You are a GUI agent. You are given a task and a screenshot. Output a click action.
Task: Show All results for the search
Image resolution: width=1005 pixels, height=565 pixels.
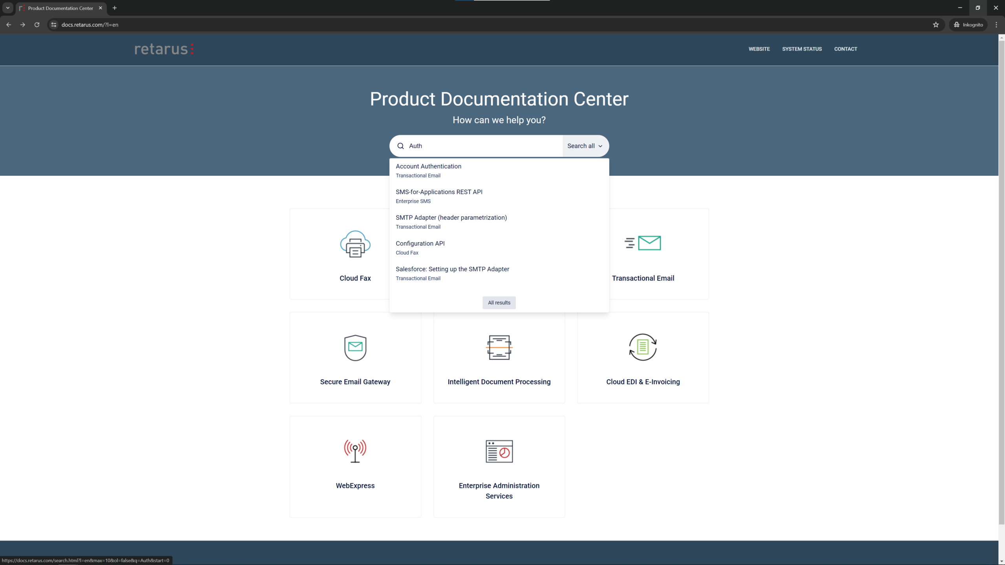(x=499, y=303)
